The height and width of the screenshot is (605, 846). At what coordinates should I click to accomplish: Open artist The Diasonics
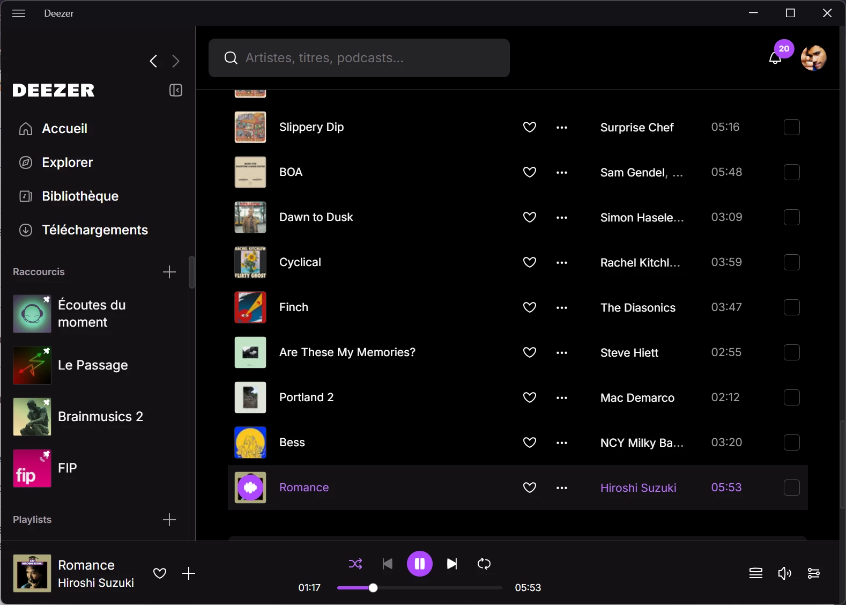coord(638,308)
